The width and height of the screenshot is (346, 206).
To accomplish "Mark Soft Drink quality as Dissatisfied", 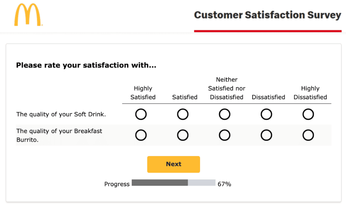I will pyautogui.click(x=266, y=114).
